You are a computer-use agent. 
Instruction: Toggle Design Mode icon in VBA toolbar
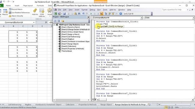pos(101,14)
